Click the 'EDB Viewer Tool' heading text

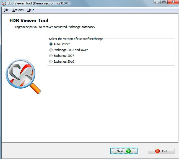coord(29,20)
